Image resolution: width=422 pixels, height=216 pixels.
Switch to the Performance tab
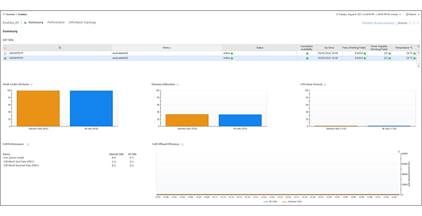click(x=56, y=22)
